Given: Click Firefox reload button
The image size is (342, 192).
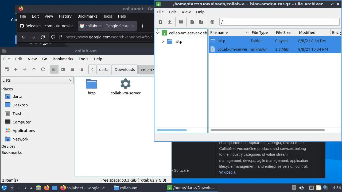Looking at the screenshot, I should (x=43, y=37).
